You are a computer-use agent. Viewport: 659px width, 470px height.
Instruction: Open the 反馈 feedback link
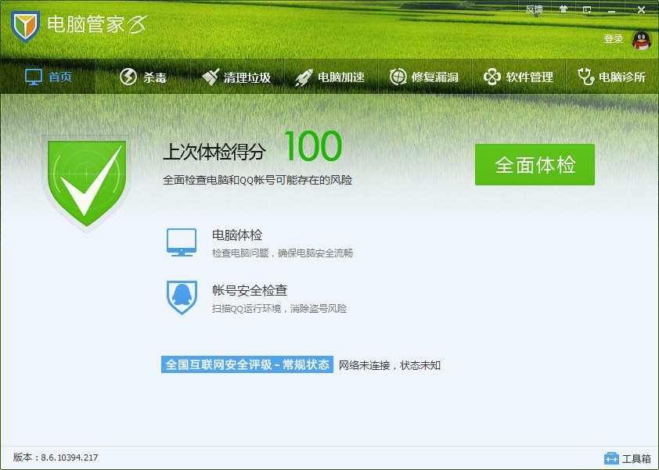[x=535, y=9]
